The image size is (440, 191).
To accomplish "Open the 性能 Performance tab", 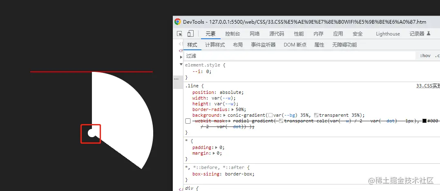I will point(299,33).
